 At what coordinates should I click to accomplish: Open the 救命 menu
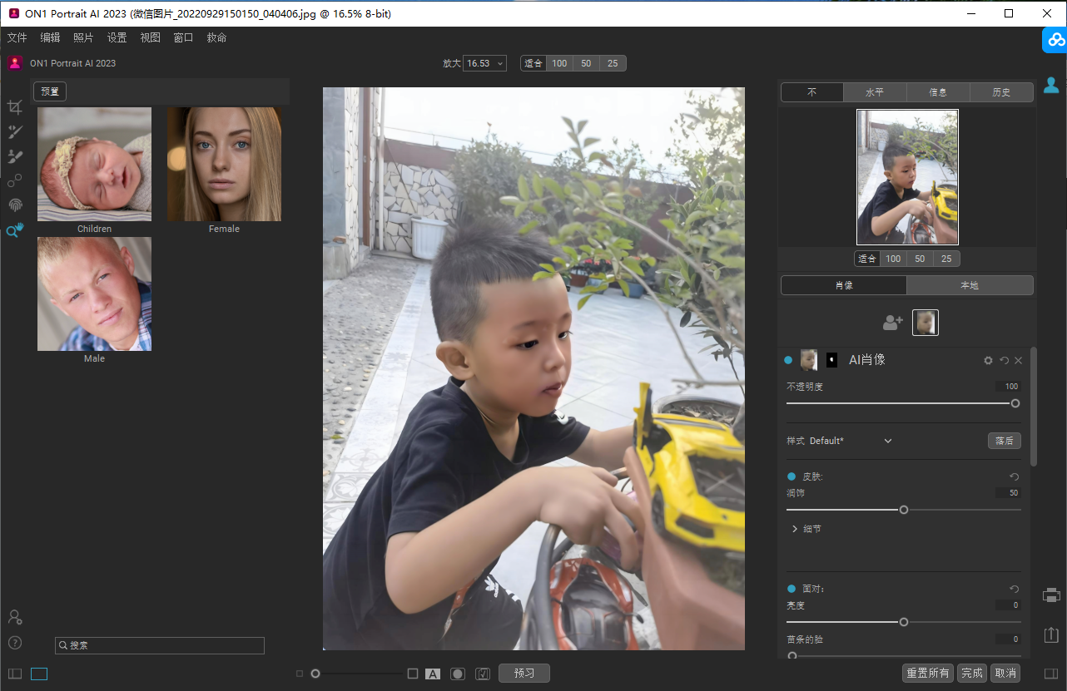click(217, 37)
